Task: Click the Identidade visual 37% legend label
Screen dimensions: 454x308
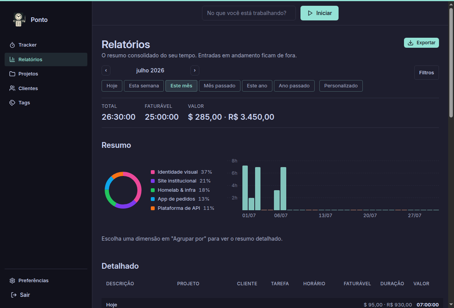Action: [185, 172]
